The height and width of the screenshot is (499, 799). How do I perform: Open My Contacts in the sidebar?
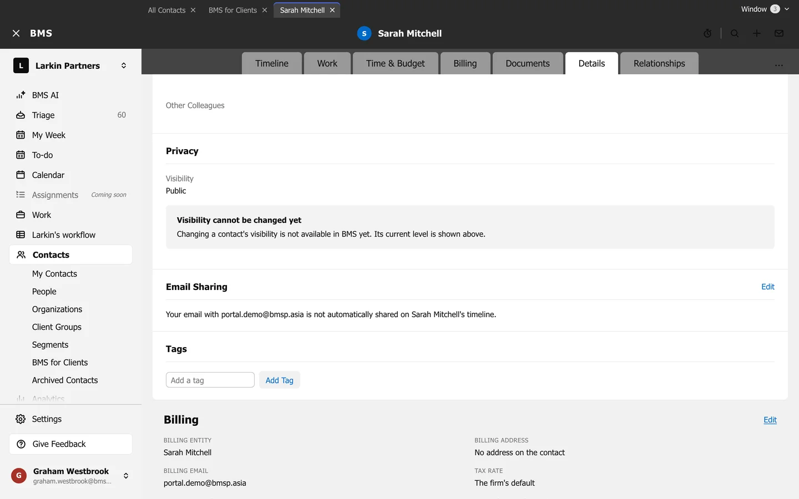[x=54, y=274]
